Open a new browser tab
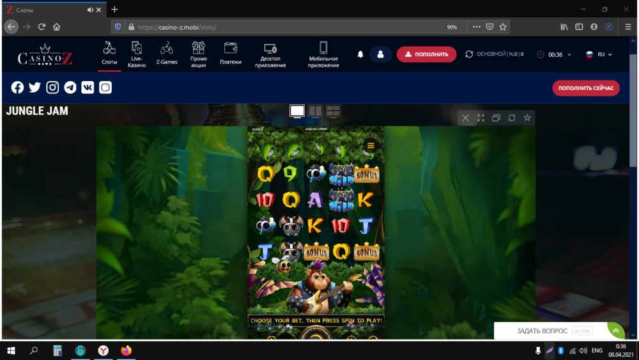The height and width of the screenshot is (360, 639). pos(114,10)
